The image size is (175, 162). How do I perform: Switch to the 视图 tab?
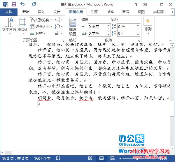[141, 12]
